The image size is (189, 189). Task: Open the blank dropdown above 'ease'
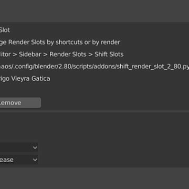[x=19, y=148]
